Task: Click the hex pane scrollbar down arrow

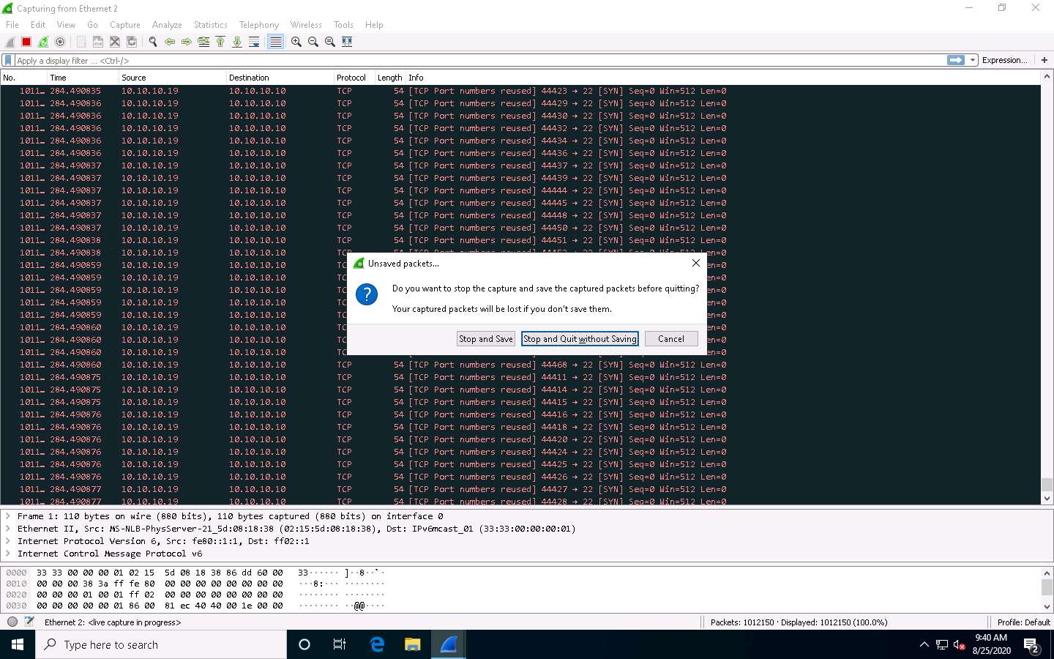Action: [1047, 606]
